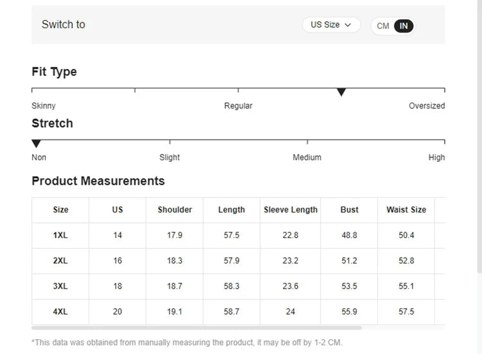
Task: Click the Medium stretch label
Action: point(307,157)
